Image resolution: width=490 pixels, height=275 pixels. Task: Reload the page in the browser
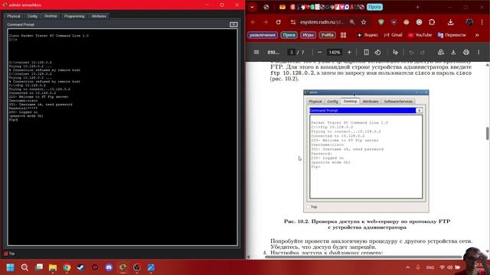point(278,22)
